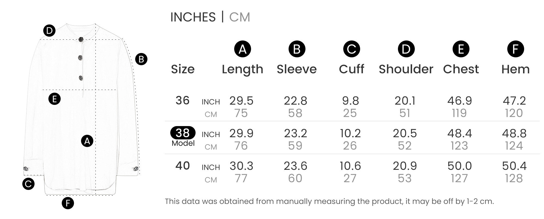The height and width of the screenshot is (219, 544).
Task: Click the E marker on shirt chest
Action: coord(54,99)
